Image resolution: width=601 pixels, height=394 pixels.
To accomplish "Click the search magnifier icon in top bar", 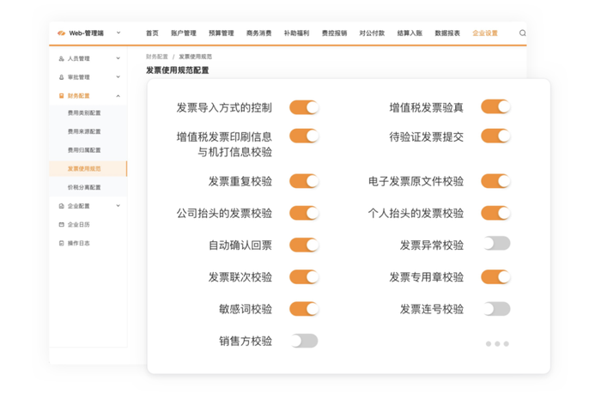I will tap(522, 33).
